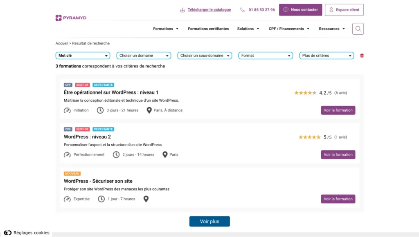Click the five-star rating 5/5
419x237 pixels.
coord(309,137)
